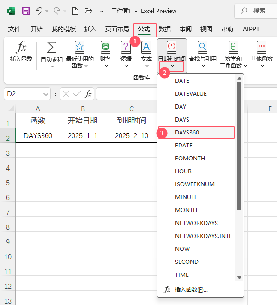Image resolution: width=277 pixels, height=305 pixels.
Task: Open a file with the folder icon
Action: pos(88,11)
